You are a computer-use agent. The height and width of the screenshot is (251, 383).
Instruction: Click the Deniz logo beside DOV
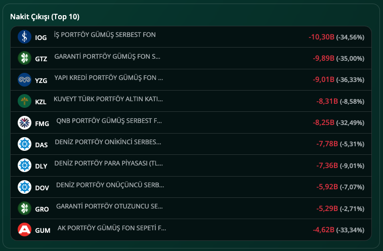pos(24,187)
